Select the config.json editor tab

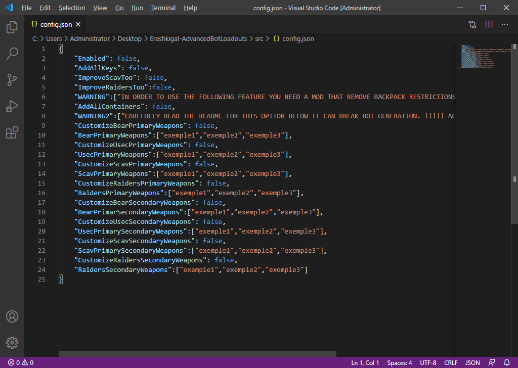click(56, 24)
